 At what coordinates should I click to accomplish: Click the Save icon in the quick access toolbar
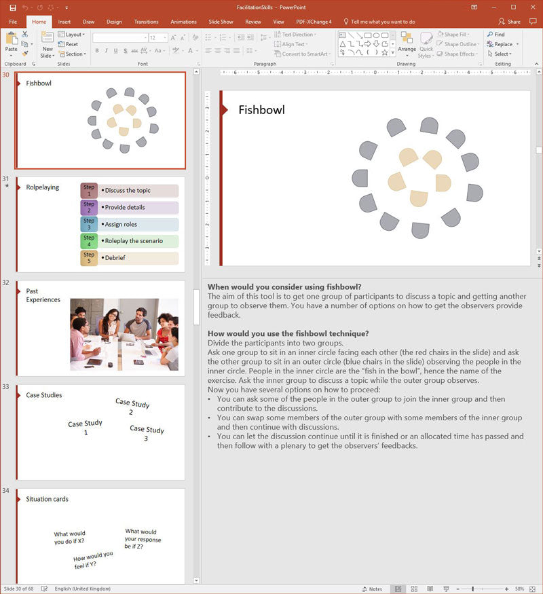(13, 7)
